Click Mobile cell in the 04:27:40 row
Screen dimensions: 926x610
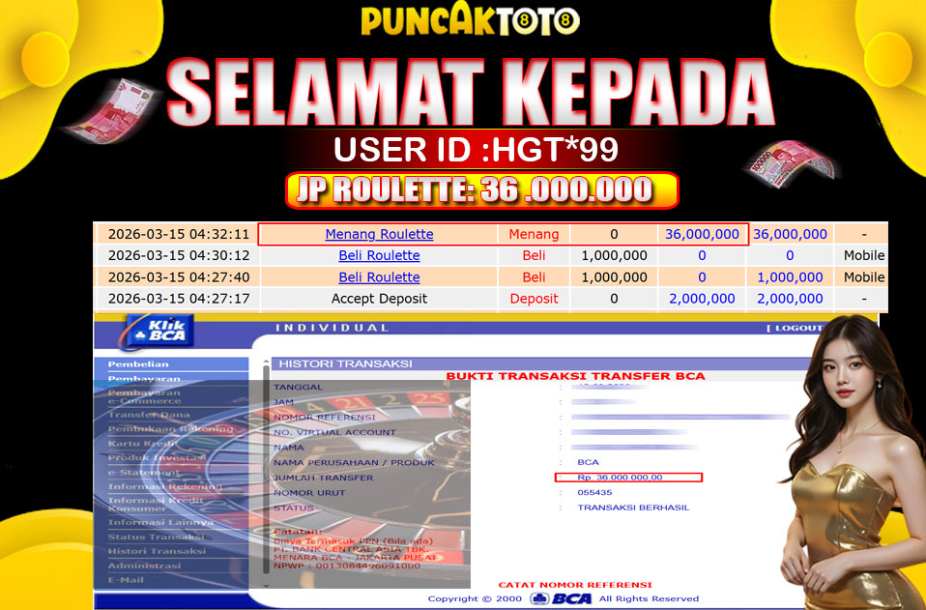[864, 276]
